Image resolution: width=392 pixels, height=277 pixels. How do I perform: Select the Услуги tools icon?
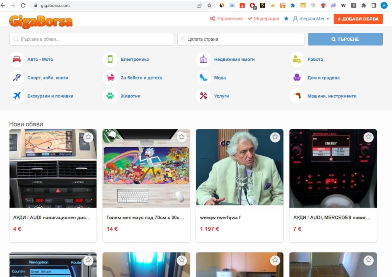click(x=204, y=96)
